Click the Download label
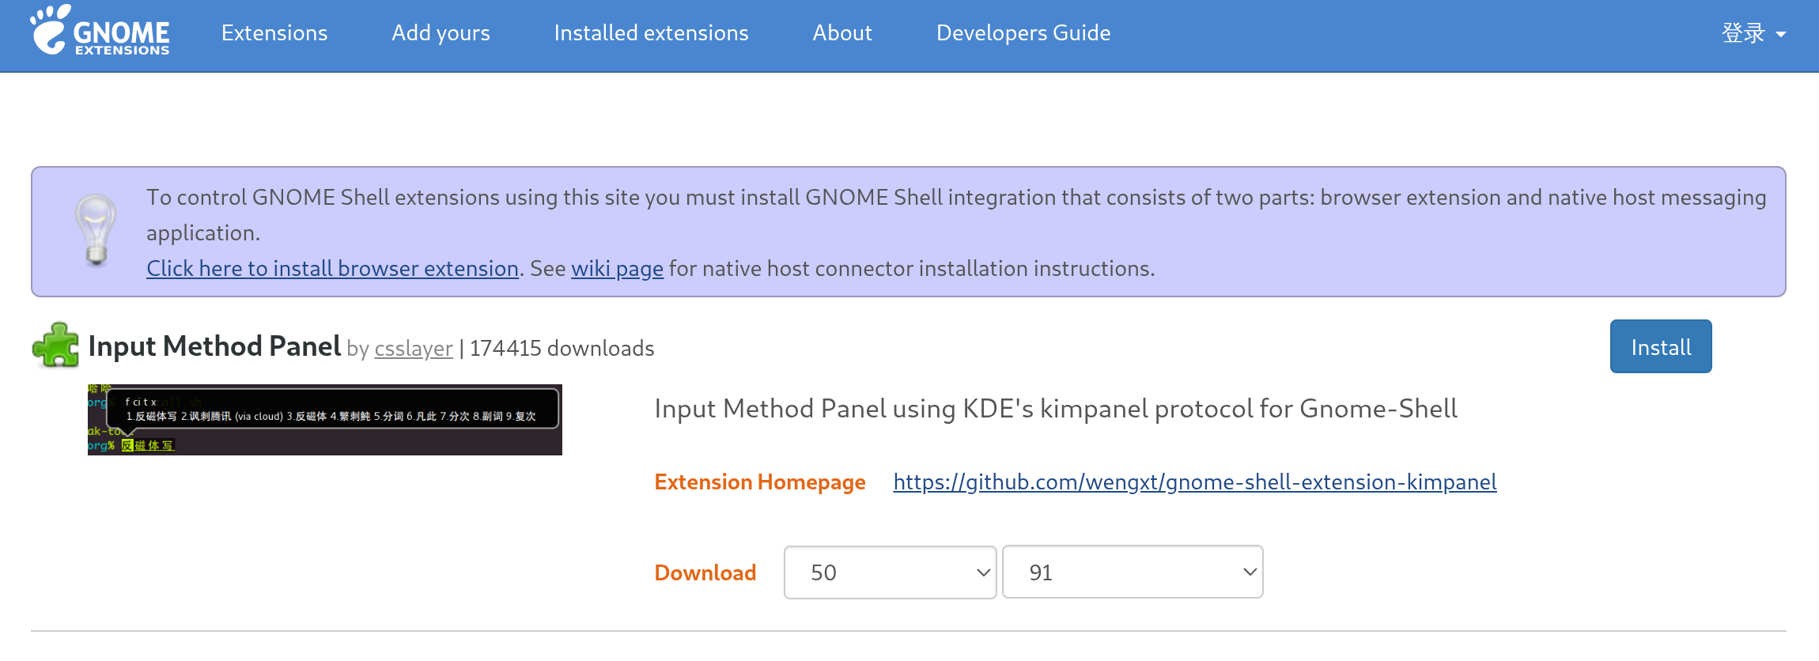1819x661 pixels. [x=705, y=572]
